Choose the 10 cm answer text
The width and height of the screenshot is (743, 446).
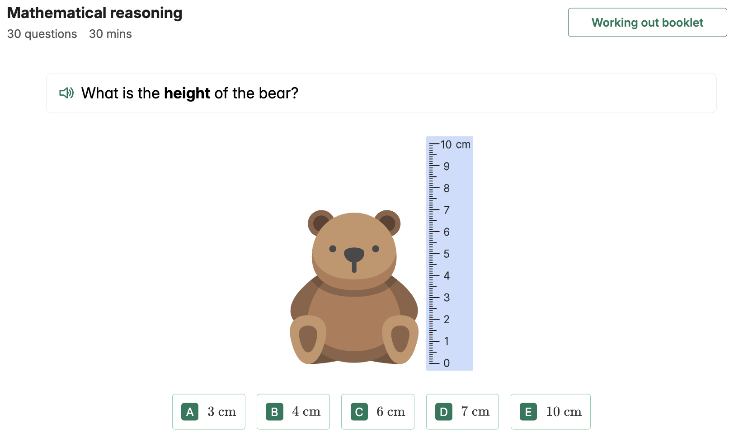click(x=564, y=412)
